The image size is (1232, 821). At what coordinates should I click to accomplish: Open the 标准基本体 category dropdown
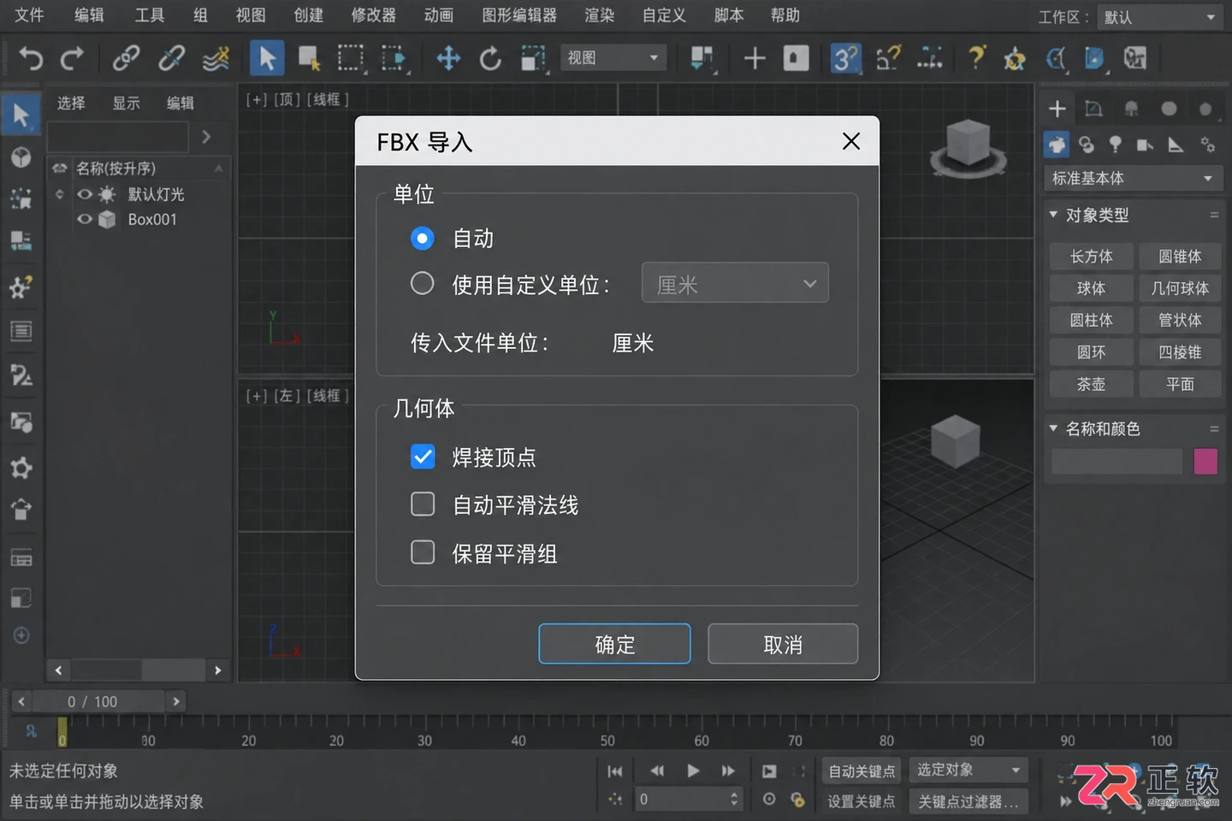click(1132, 178)
